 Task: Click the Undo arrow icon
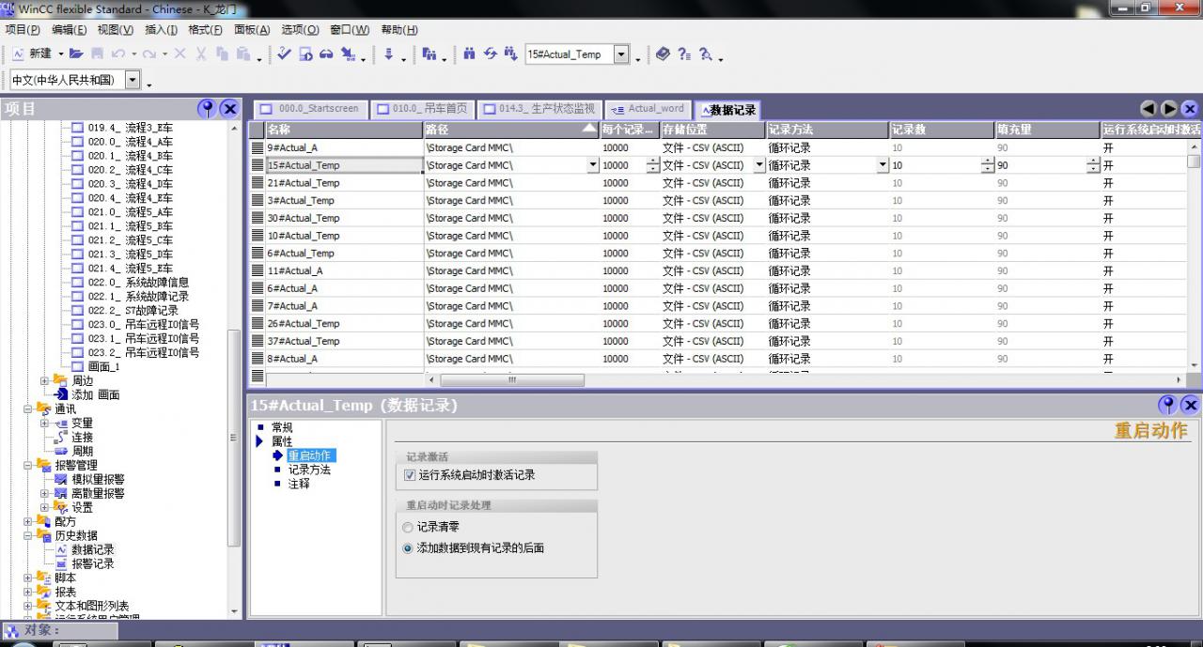point(118,54)
